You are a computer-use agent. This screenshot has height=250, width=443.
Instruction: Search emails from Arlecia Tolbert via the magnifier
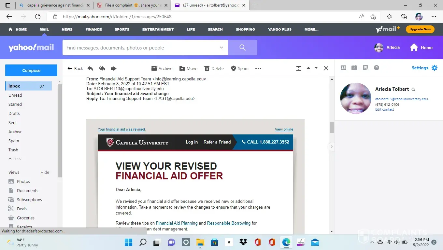(x=413, y=90)
